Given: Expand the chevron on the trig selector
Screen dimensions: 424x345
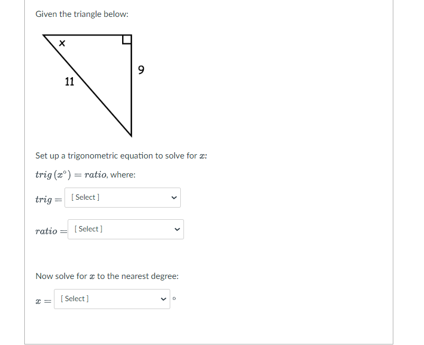Looking at the screenshot, I should pos(174,197).
